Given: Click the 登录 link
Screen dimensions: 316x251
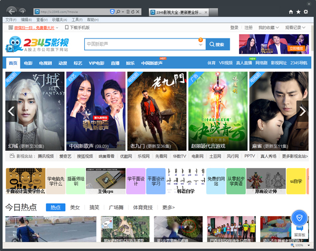Looking at the screenshot, I should click(234, 27).
